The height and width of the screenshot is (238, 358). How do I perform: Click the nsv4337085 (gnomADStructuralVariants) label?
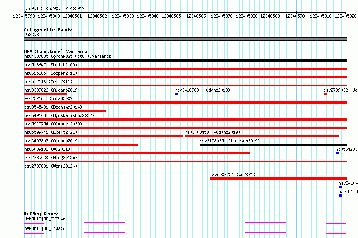point(69,56)
